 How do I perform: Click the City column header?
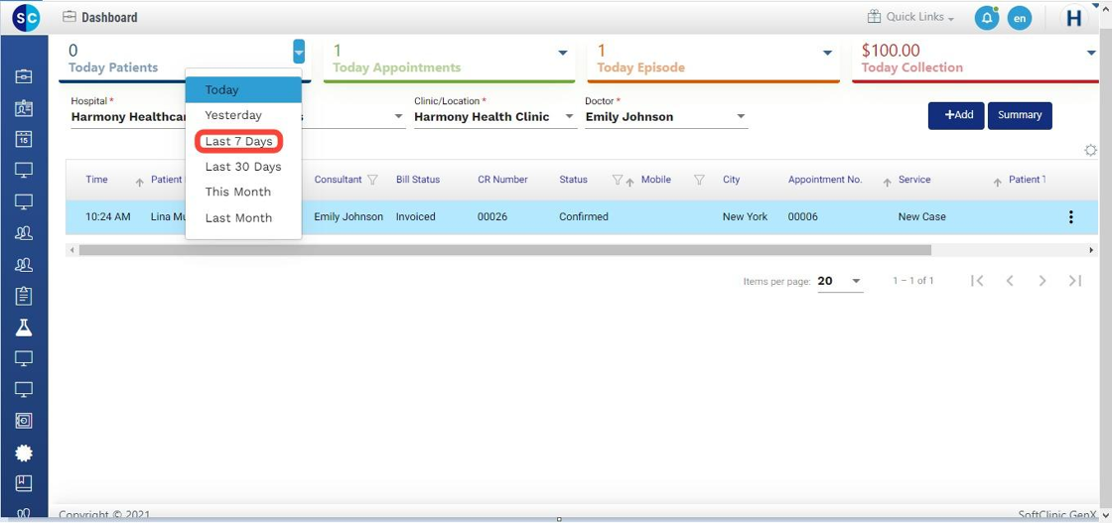point(731,180)
